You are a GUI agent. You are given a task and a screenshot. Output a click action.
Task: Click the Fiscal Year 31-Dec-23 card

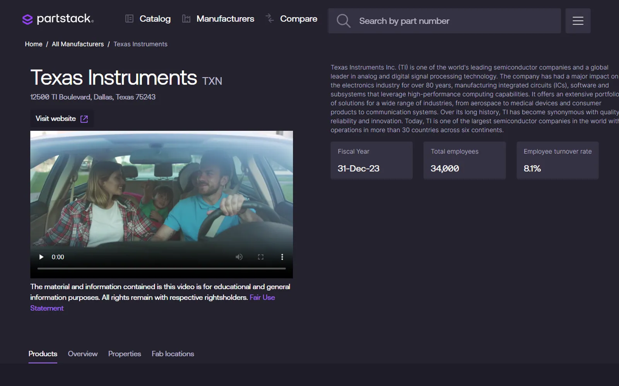371,160
